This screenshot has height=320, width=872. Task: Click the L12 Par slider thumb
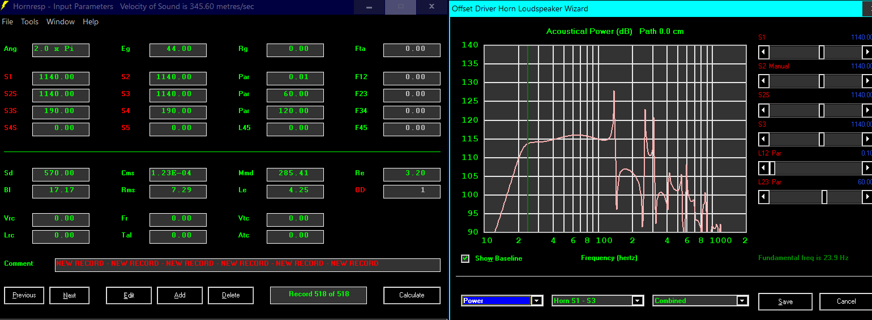pyautogui.click(x=771, y=168)
